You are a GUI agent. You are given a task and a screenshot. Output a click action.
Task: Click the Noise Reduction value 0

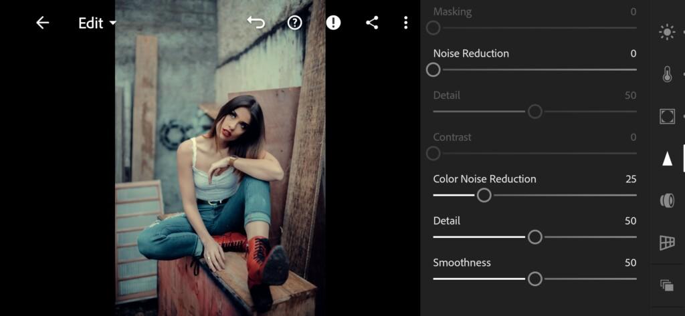(x=633, y=53)
